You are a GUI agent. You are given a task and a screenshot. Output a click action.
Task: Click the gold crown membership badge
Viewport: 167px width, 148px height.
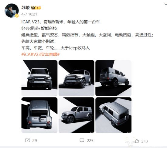click(x=36, y=8)
